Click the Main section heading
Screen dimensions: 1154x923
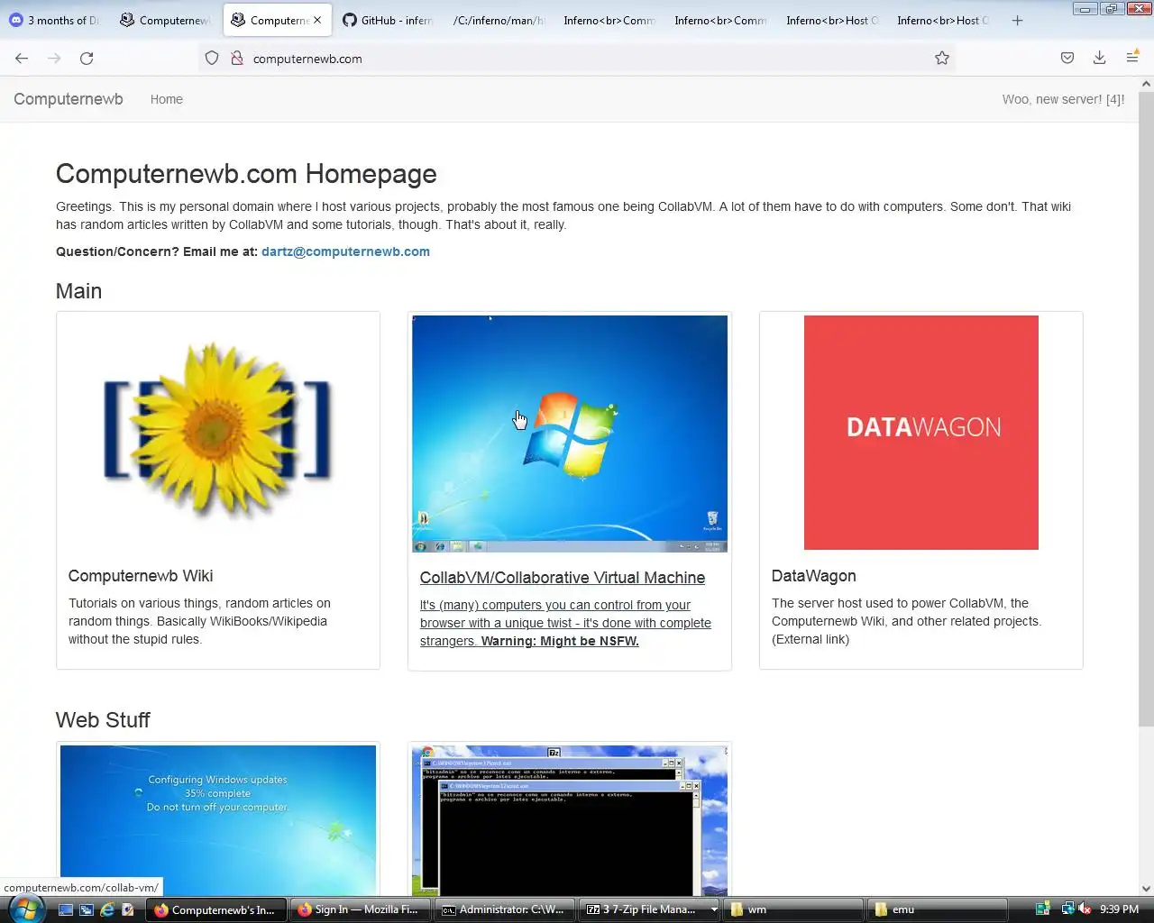78,291
